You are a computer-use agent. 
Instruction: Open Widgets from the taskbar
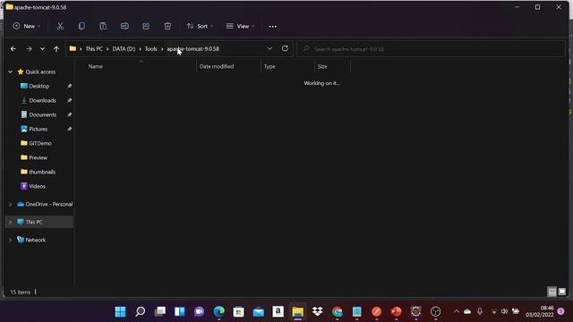click(x=179, y=311)
